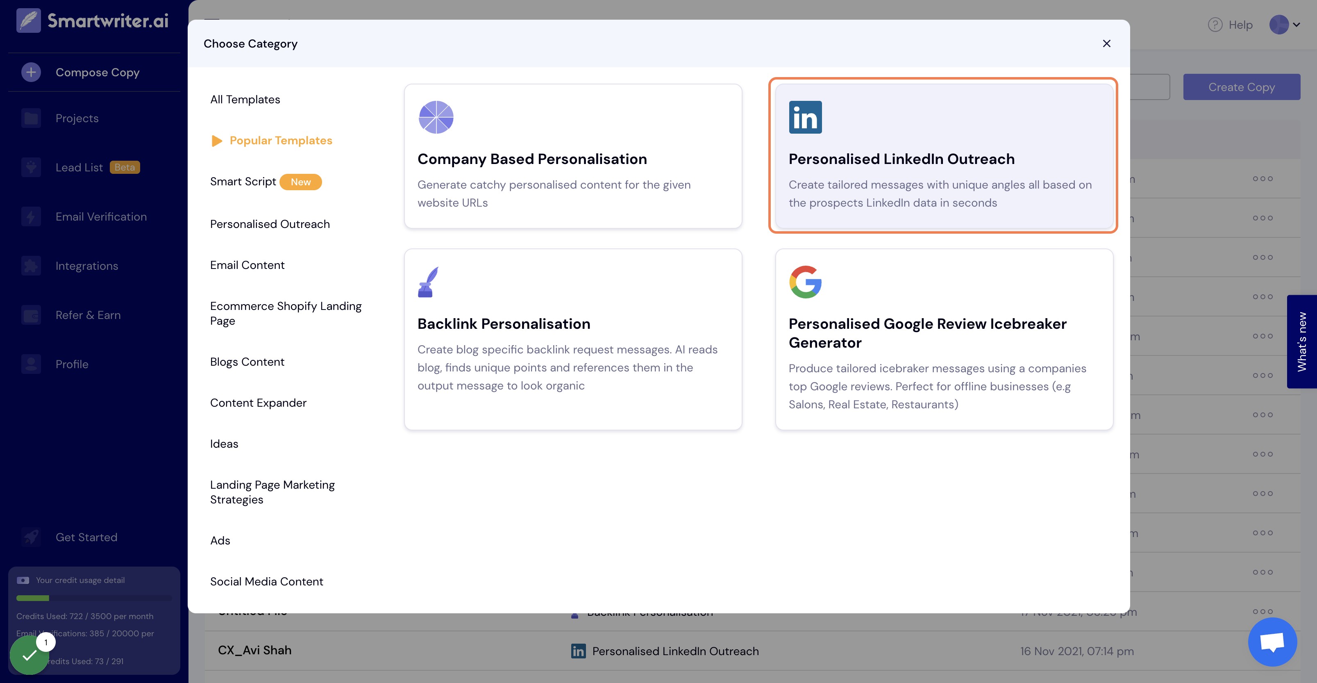Select Ads category
This screenshot has height=683, width=1317.
(220, 540)
